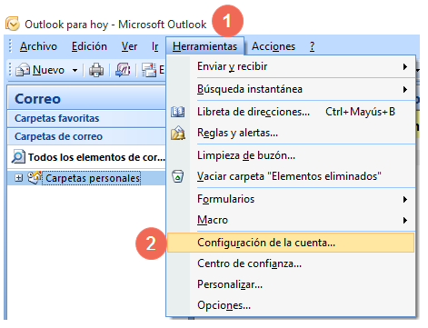Select Búsqueda instantánea submenu
This screenshot has width=428, height=328.
pyautogui.click(x=291, y=89)
